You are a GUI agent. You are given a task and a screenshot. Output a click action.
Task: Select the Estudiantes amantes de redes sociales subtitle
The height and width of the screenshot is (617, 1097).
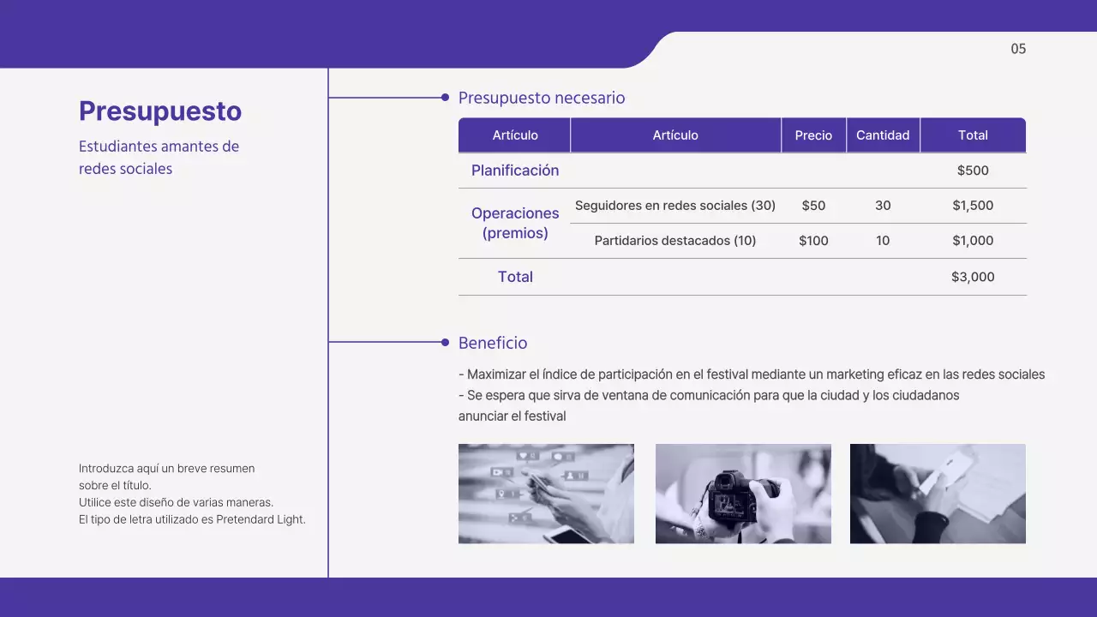(x=159, y=157)
